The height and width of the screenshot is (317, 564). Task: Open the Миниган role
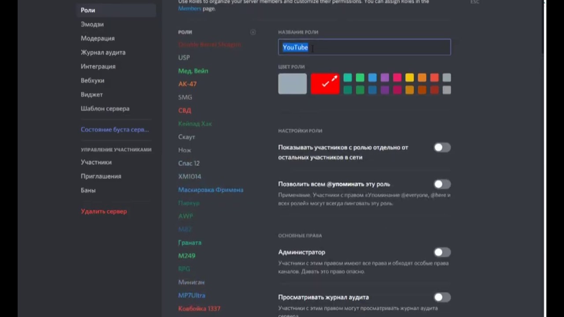191,282
